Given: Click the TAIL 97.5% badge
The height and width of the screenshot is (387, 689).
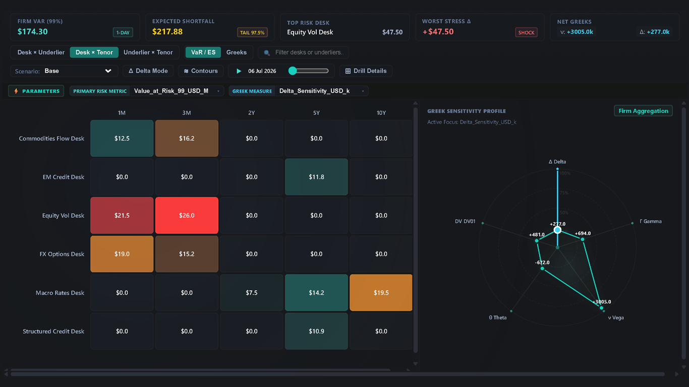Looking at the screenshot, I should coord(253,33).
